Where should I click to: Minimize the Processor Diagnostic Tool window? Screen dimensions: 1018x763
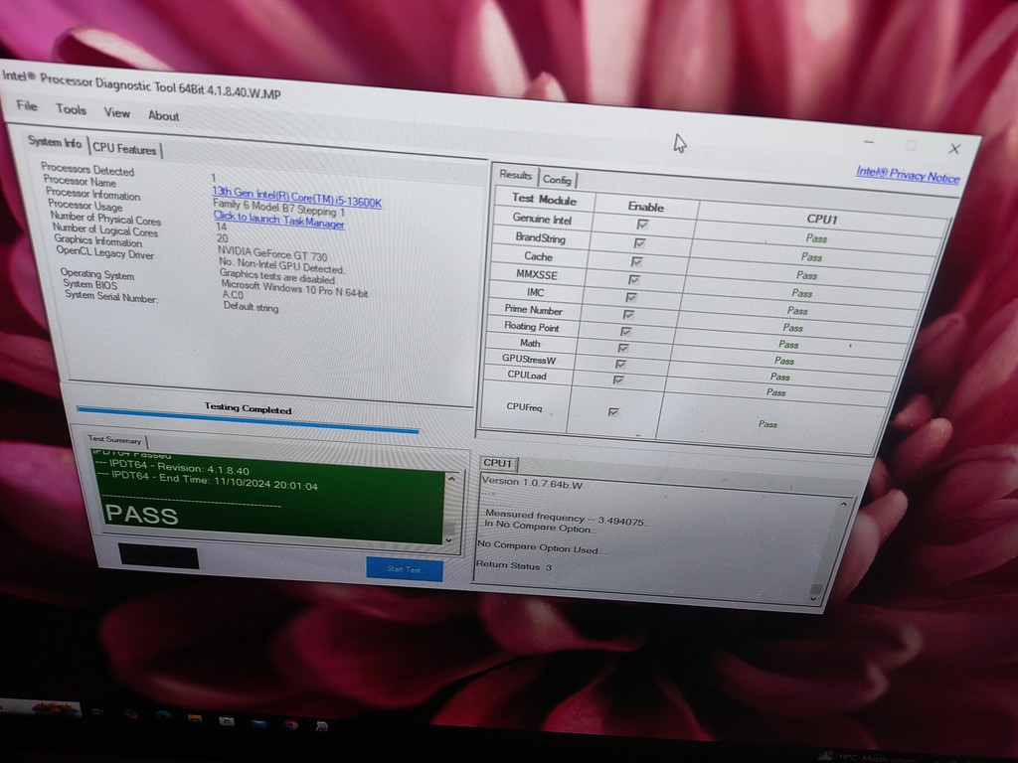[869, 141]
